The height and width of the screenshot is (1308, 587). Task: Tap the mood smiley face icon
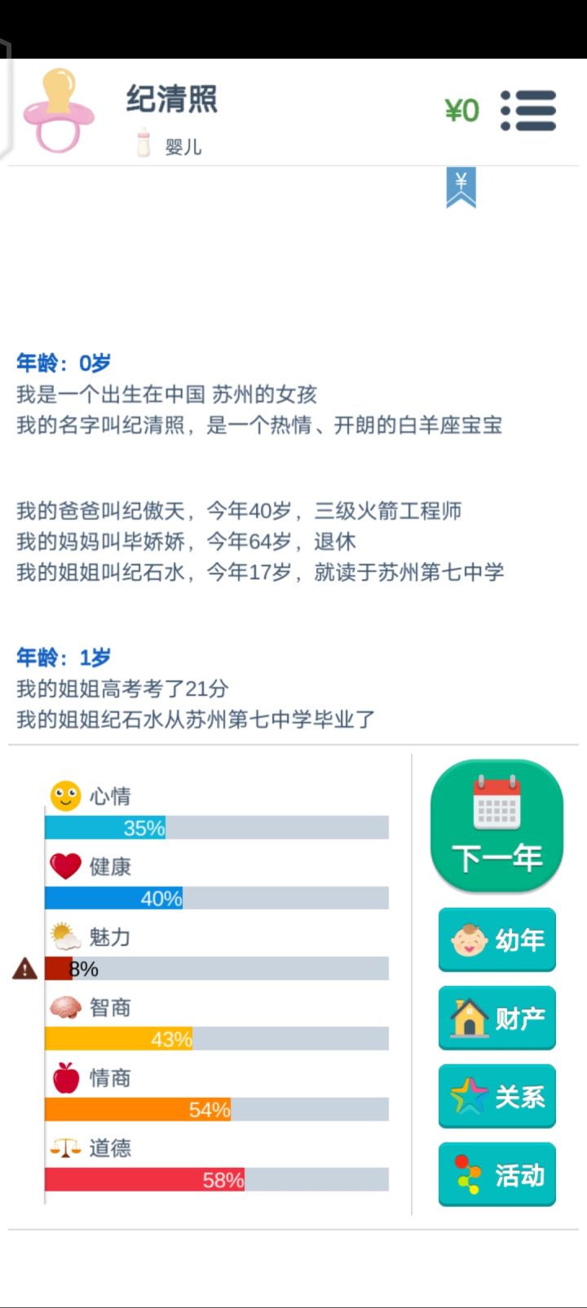pos(66,796)
